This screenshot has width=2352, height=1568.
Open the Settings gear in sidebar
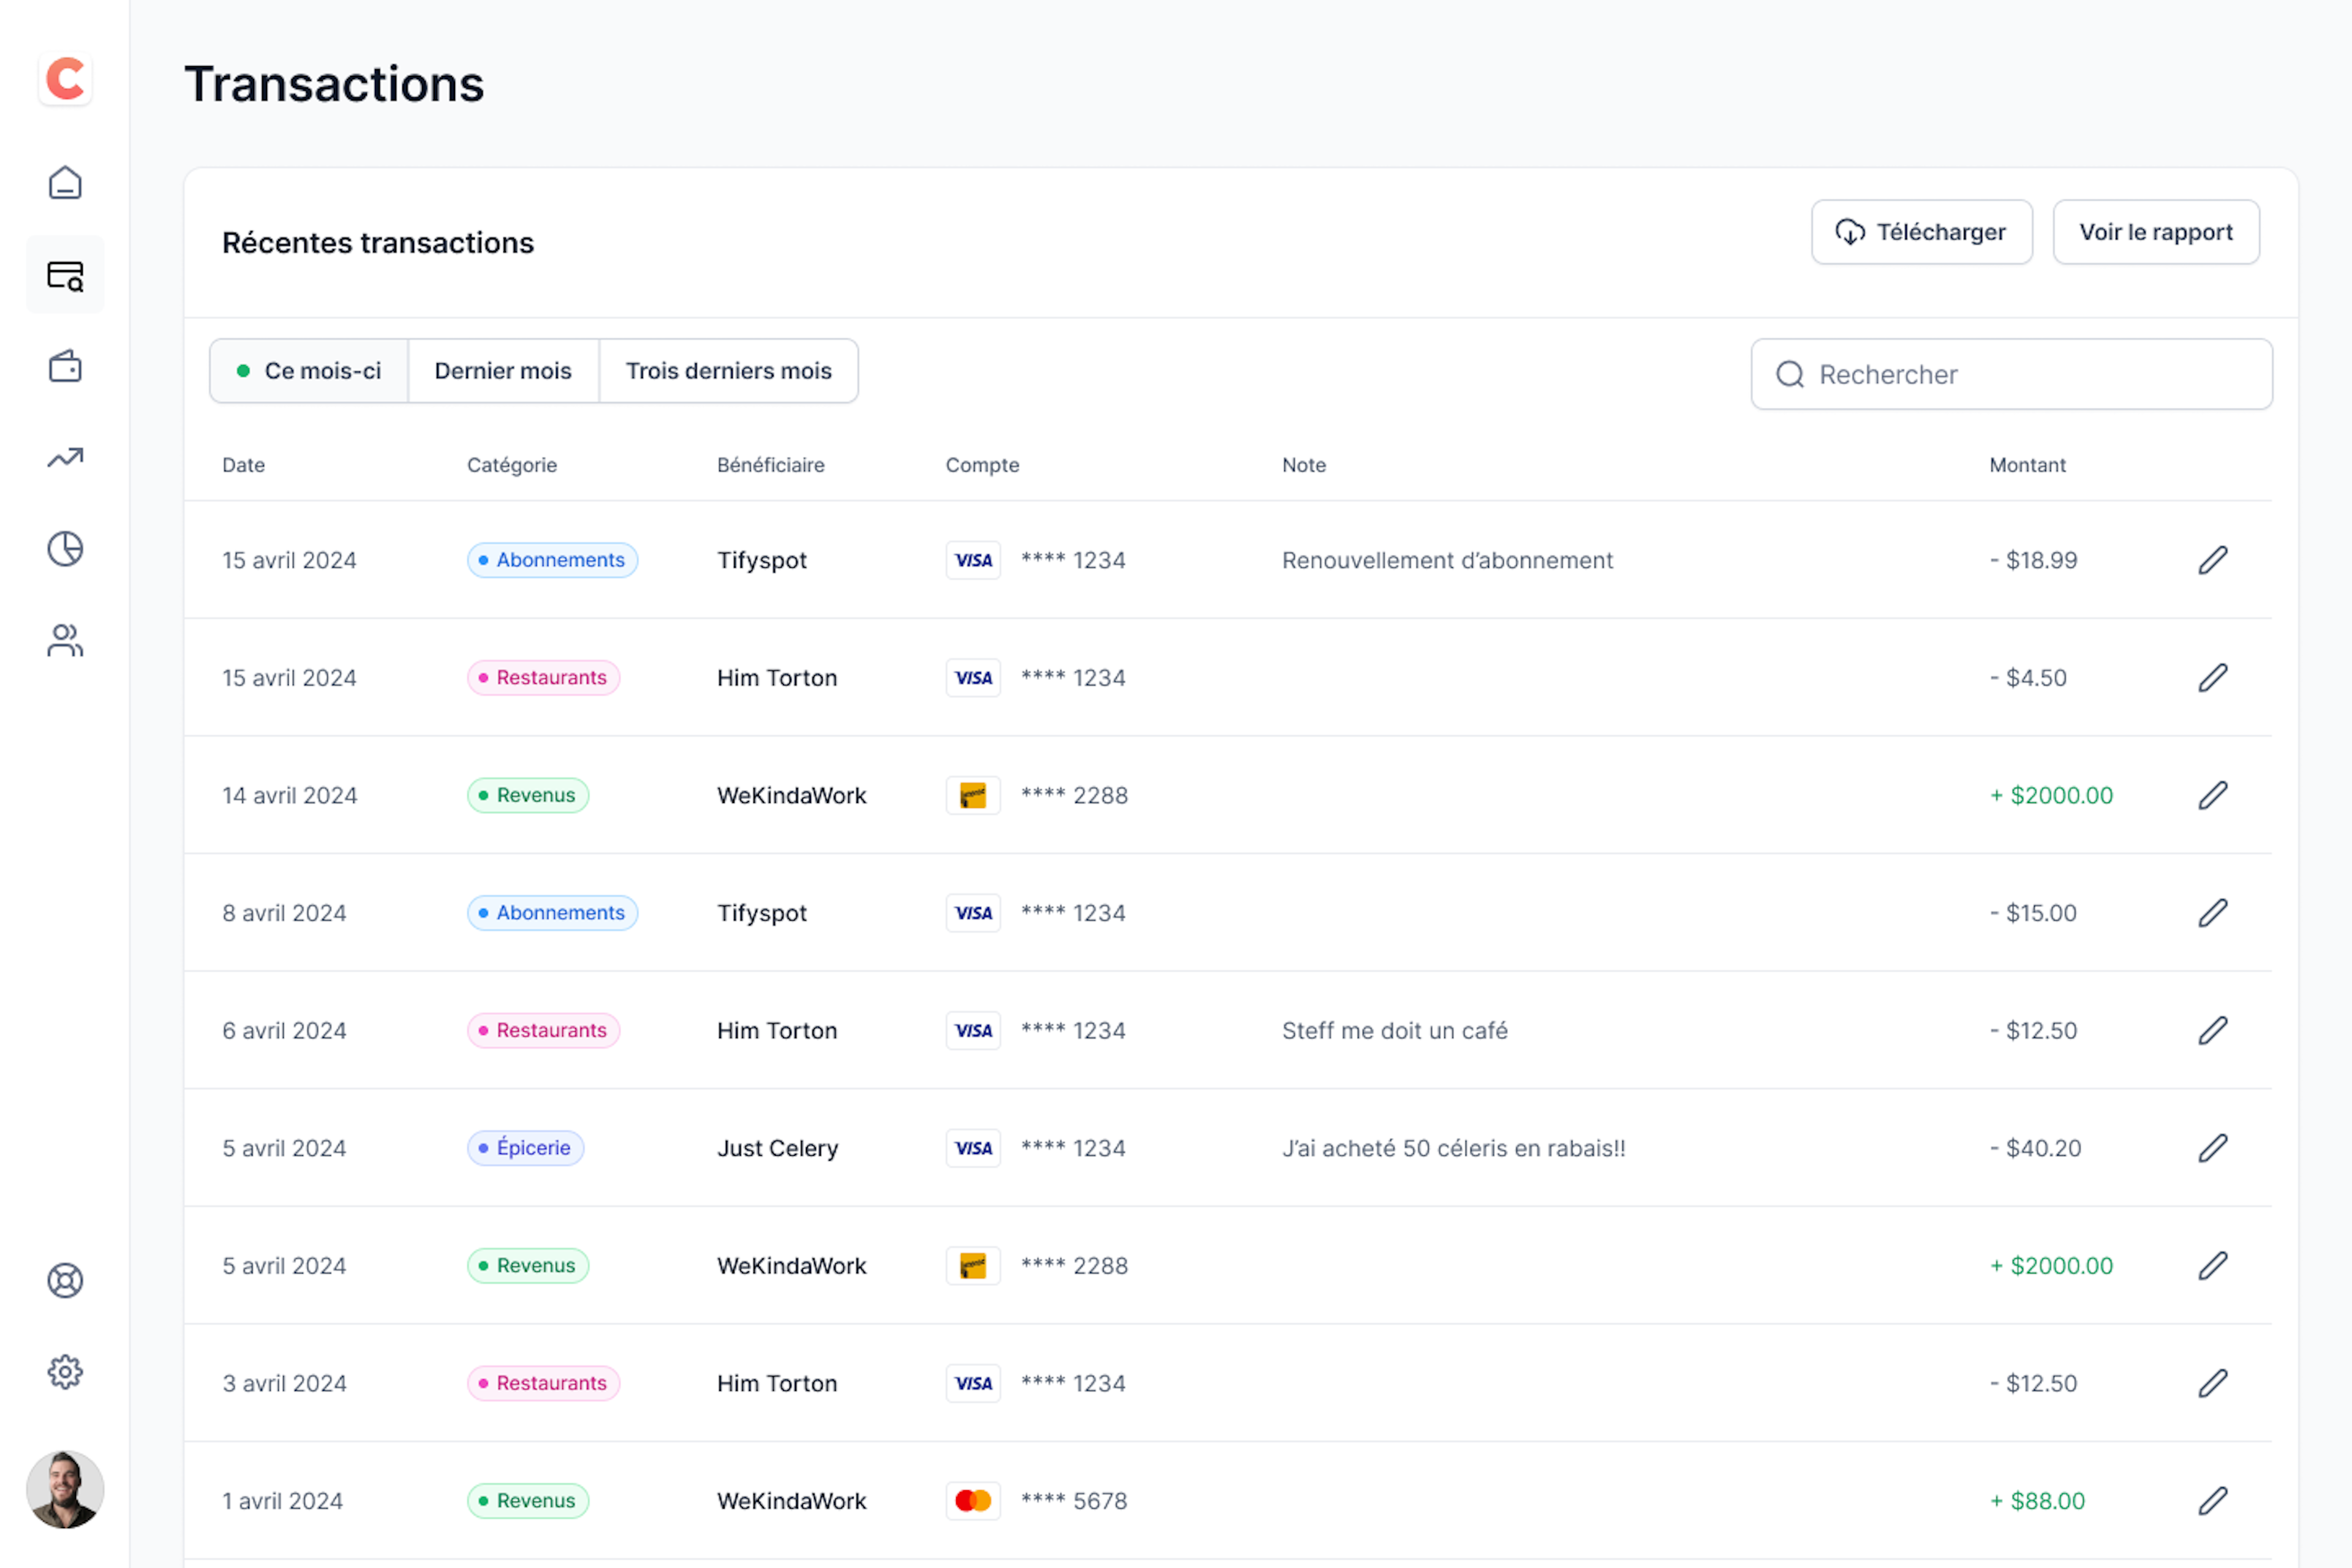pos(65,1372)
